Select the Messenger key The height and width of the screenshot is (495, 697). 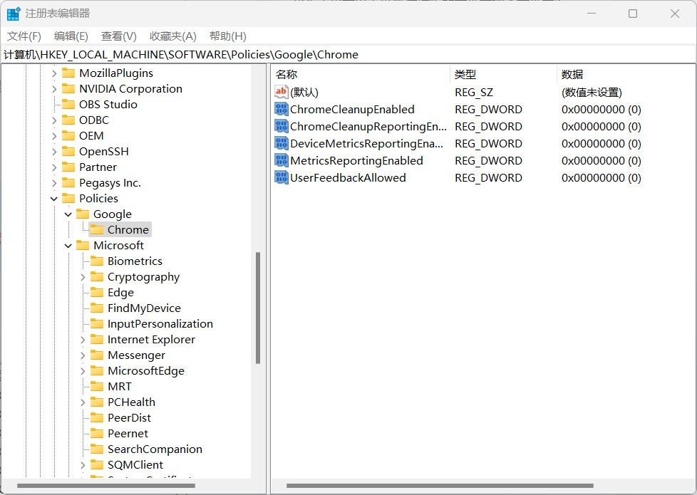(x=136, y=355)
